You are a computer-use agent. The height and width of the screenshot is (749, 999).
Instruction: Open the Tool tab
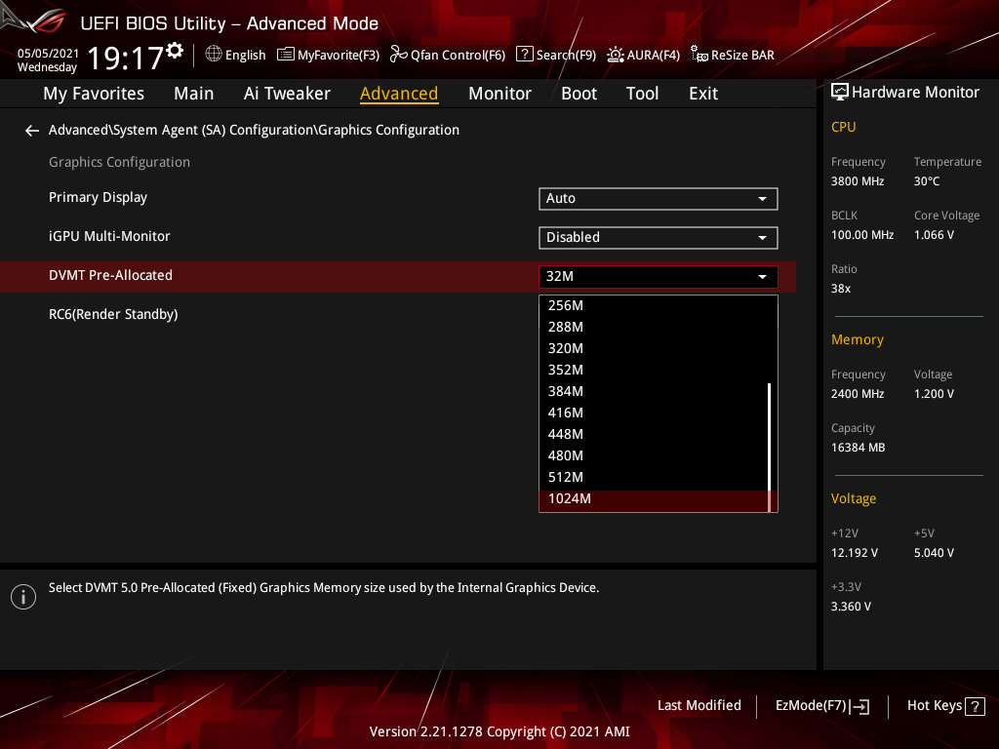tap(642, 94)
